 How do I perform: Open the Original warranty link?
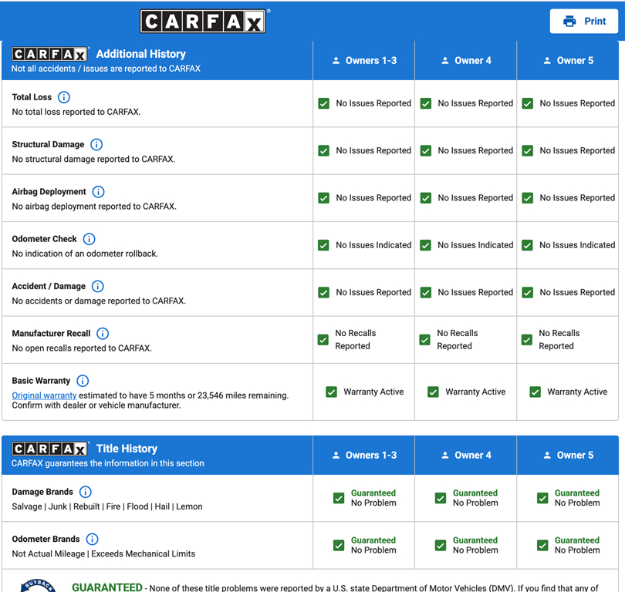point(44,395)
